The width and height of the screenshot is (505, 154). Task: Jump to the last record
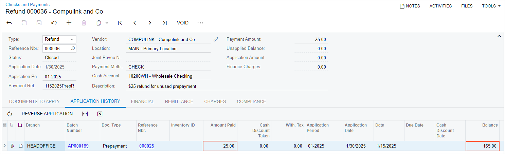[x=165, y=23]
